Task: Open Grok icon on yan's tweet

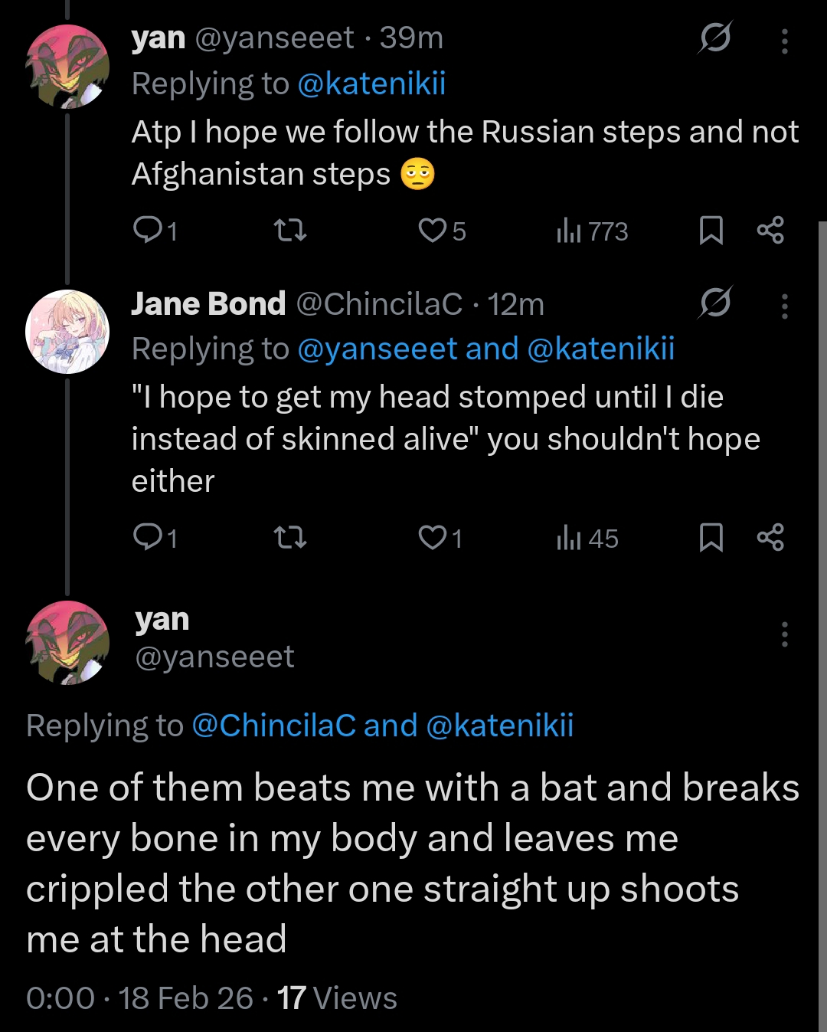Action: coord(715,38)
